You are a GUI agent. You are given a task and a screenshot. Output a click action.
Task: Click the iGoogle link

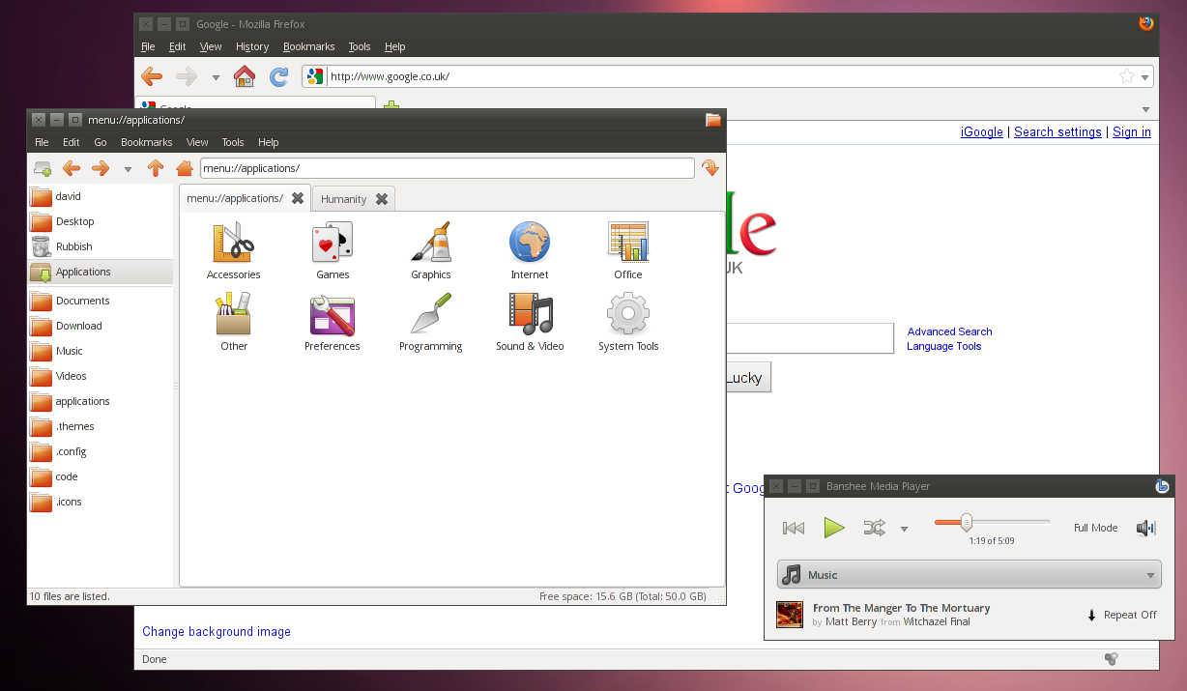982,132
